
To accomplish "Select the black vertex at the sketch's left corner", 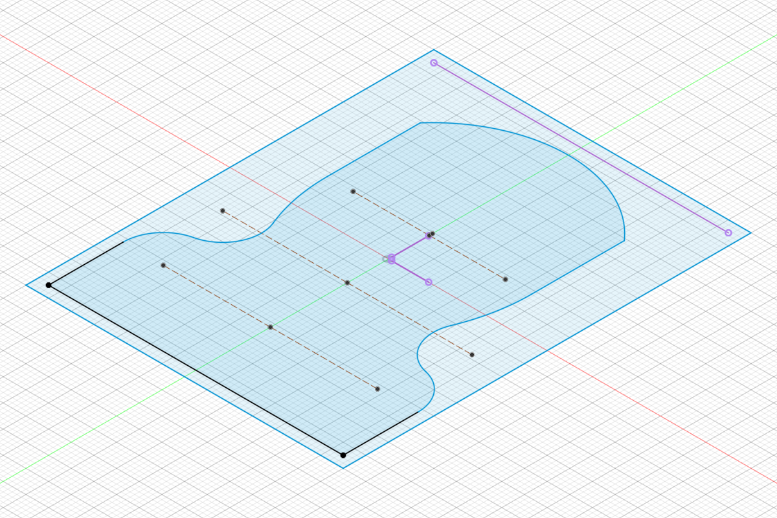I will click(49, 285).
